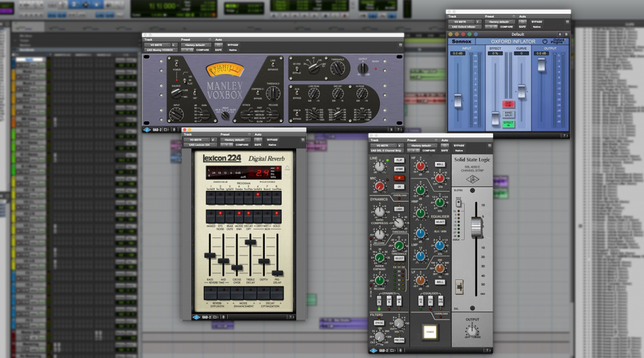This screenshot has width=644, height=358.
Task: Open the UAD SSL E Channel Strip plugin selector
Action: pos(387,151)
